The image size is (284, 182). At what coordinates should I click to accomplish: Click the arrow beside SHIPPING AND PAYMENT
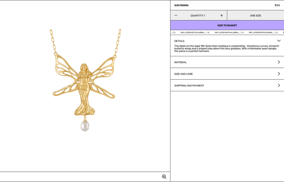point(279,85)
